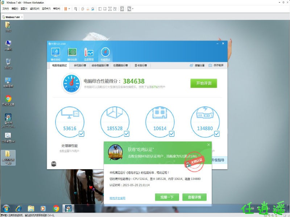Switch to the 处理器排行榜 tab
This screenshot has width=290, height=217.
point(120,65)
